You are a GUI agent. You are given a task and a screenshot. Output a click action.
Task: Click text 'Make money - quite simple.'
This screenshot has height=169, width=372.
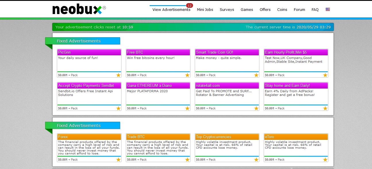(x=219, y=58)
